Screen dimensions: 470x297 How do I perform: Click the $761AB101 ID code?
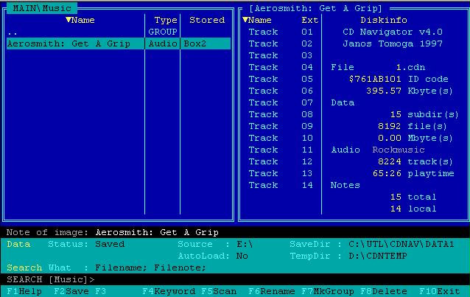click(x=375, y=79)
